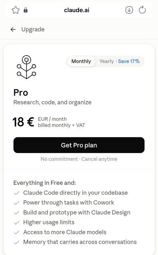Switch billing to Monthly
The height and width of the screenshot is (255, 158).
(81, 61)
